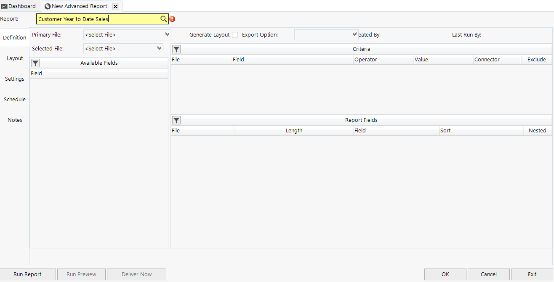Open the filter funnel on Available Fields
This screenshot has width=554, height=282.
coord(35,63)
